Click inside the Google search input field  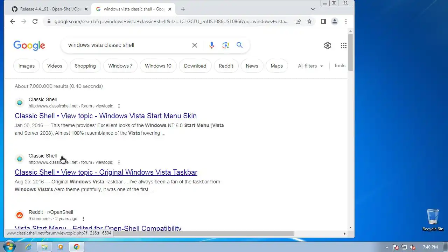pyautogui.click(x=128, y=45)
